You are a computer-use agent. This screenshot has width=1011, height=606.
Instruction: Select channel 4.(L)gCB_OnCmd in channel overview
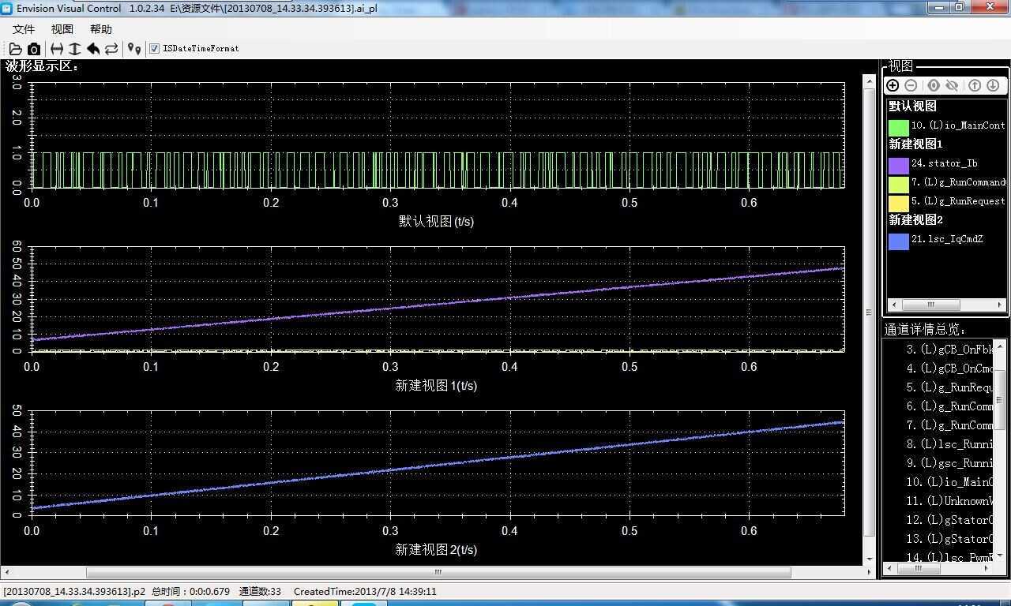pos(949,368)
